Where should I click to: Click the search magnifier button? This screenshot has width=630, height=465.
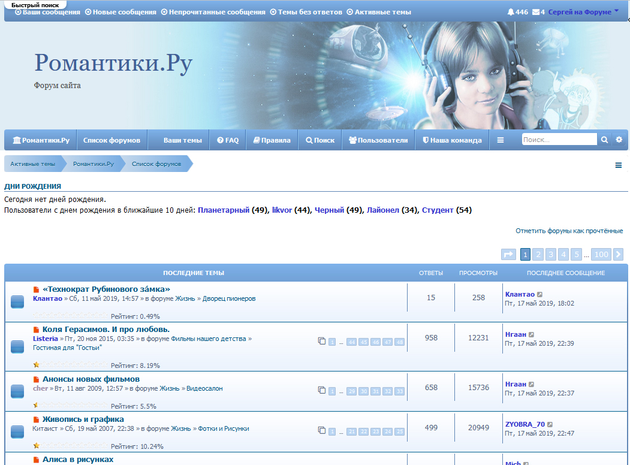click(604, 140)
